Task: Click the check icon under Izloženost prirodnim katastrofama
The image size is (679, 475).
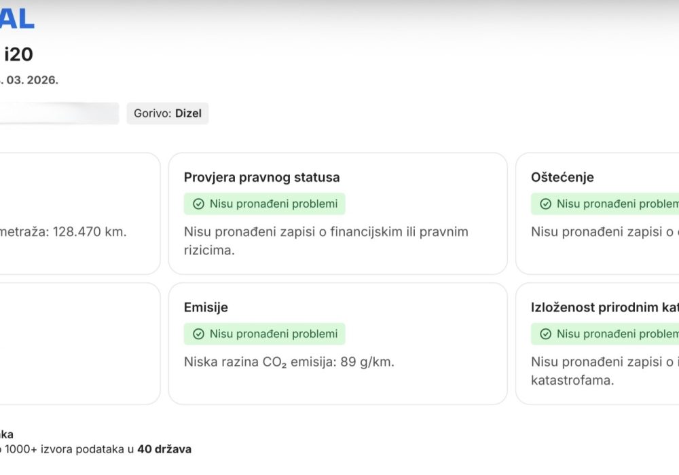Action: click(545, 334)
